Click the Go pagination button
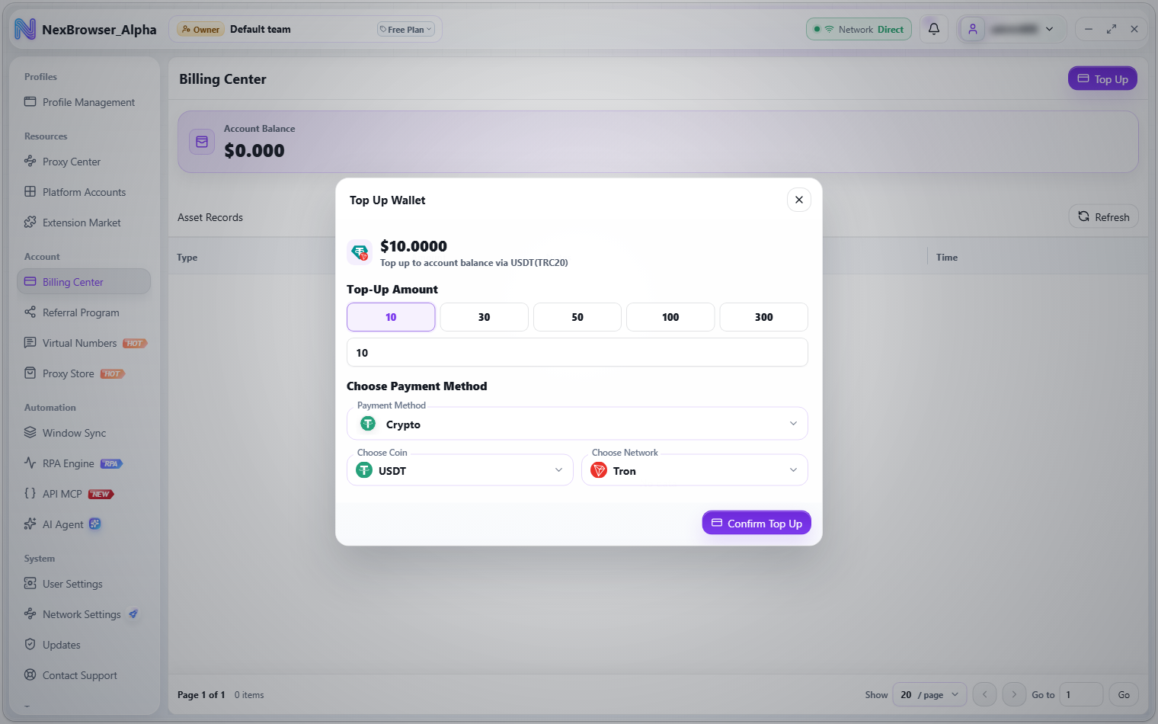This screenshot has height=724, width=1158. [x=1124, y=695]
